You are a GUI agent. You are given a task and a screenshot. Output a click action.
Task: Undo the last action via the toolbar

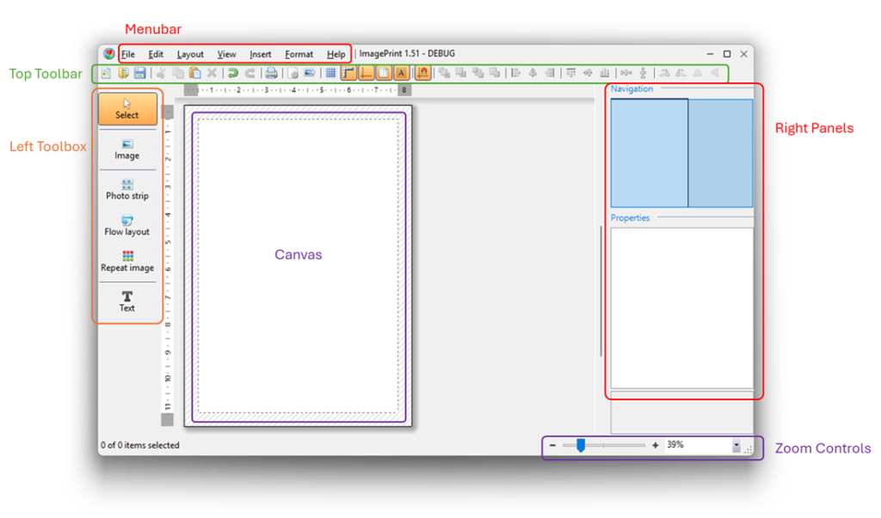(x=232, y=73)
